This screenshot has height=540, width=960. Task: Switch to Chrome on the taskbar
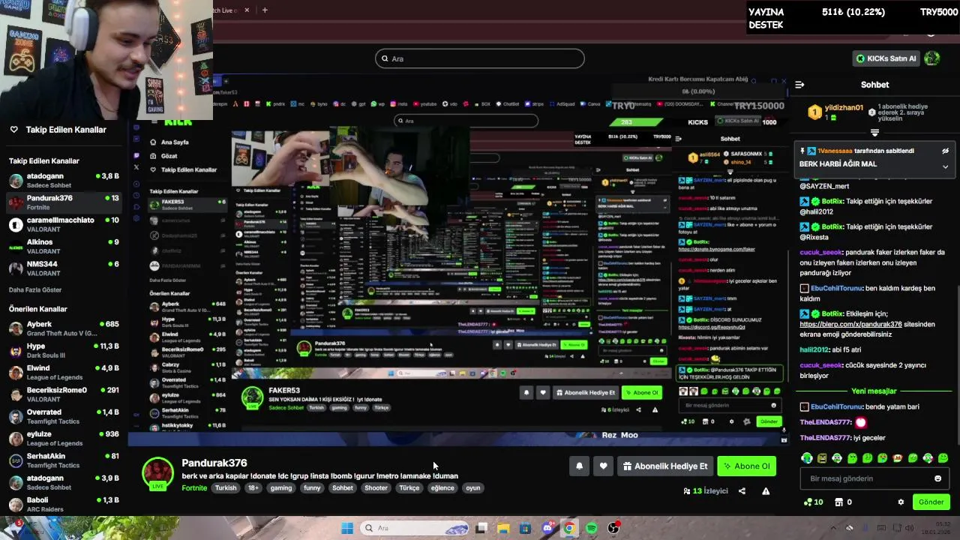click(569, 528)
